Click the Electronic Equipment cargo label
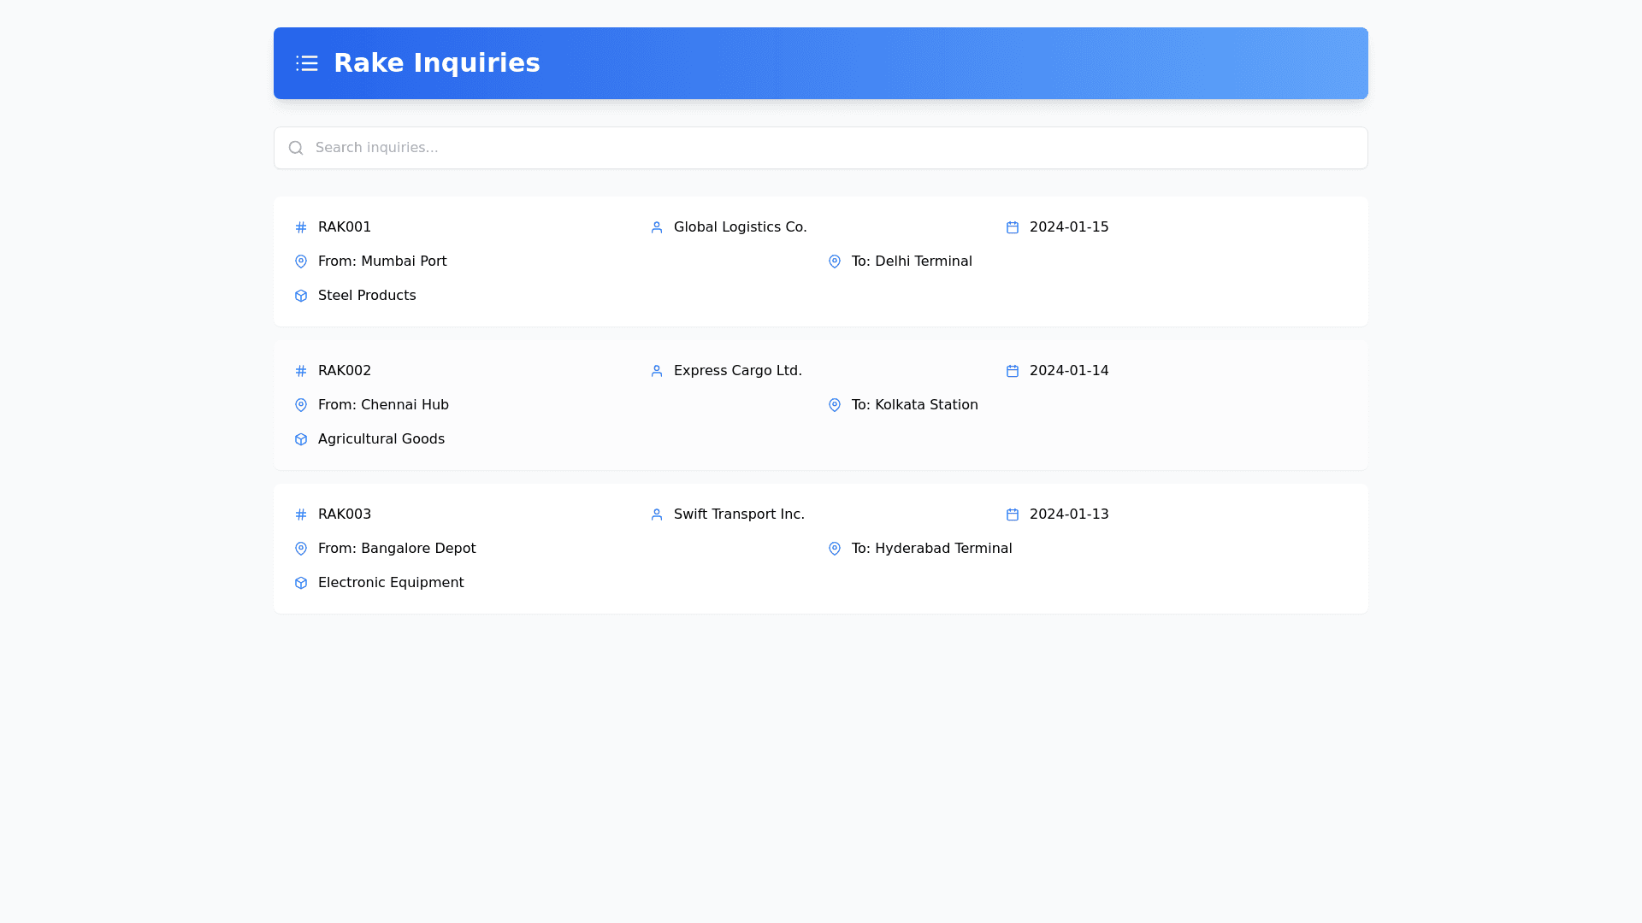Viewport: 1642px width, 923px height. pyautogui.click(x=391, y=583)
